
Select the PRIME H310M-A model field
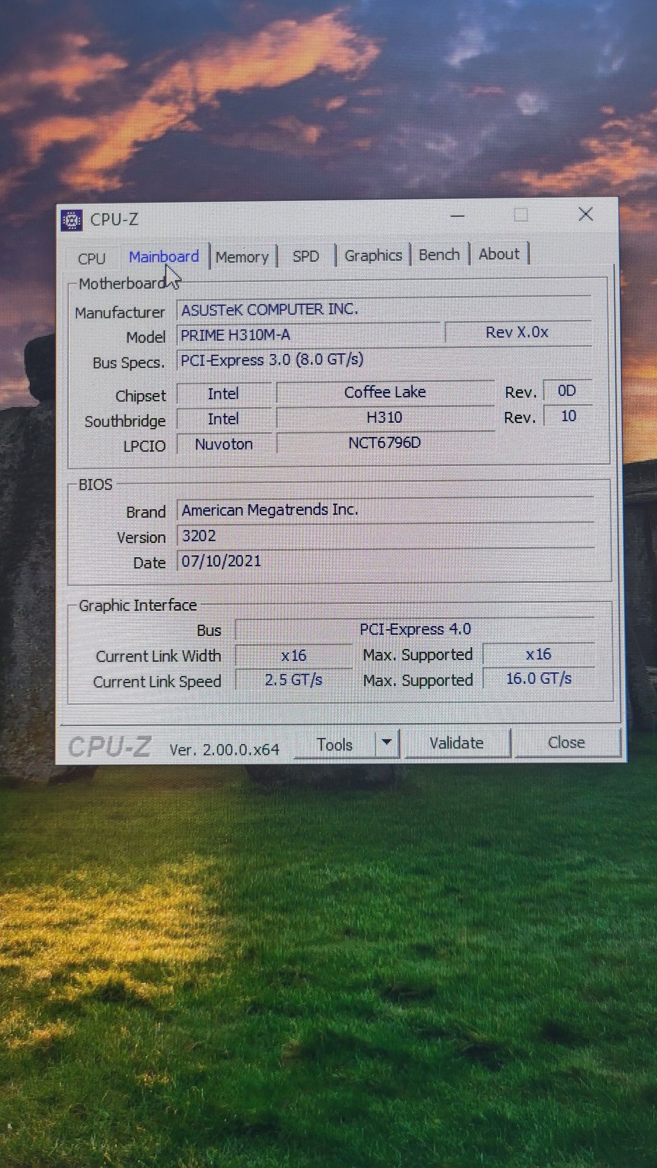click(308, 335)
